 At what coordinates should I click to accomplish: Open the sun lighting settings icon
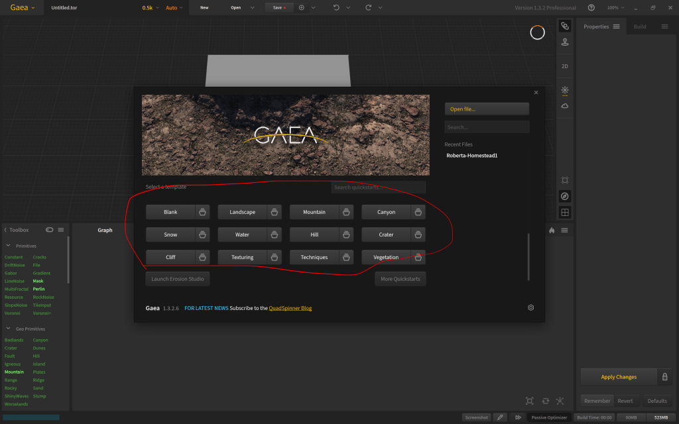[565, 90]
